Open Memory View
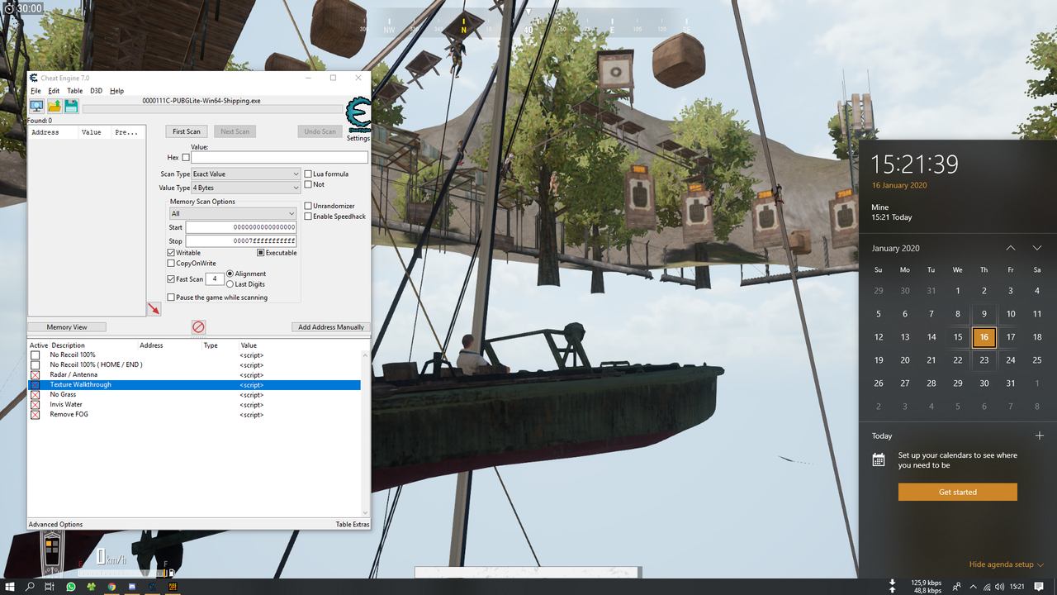The height and width of the screenshot is (595, 1057). click(x=67, y=327)
